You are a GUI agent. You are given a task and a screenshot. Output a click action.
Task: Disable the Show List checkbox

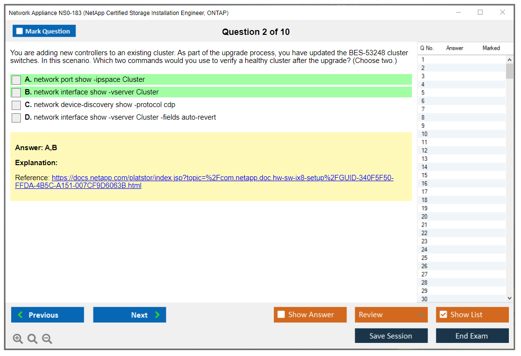tap(443, 315)
